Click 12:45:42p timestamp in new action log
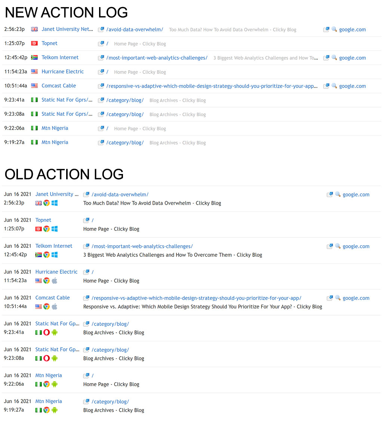Image resolution: width=382 pixels, height=426 pixels. 16,57
